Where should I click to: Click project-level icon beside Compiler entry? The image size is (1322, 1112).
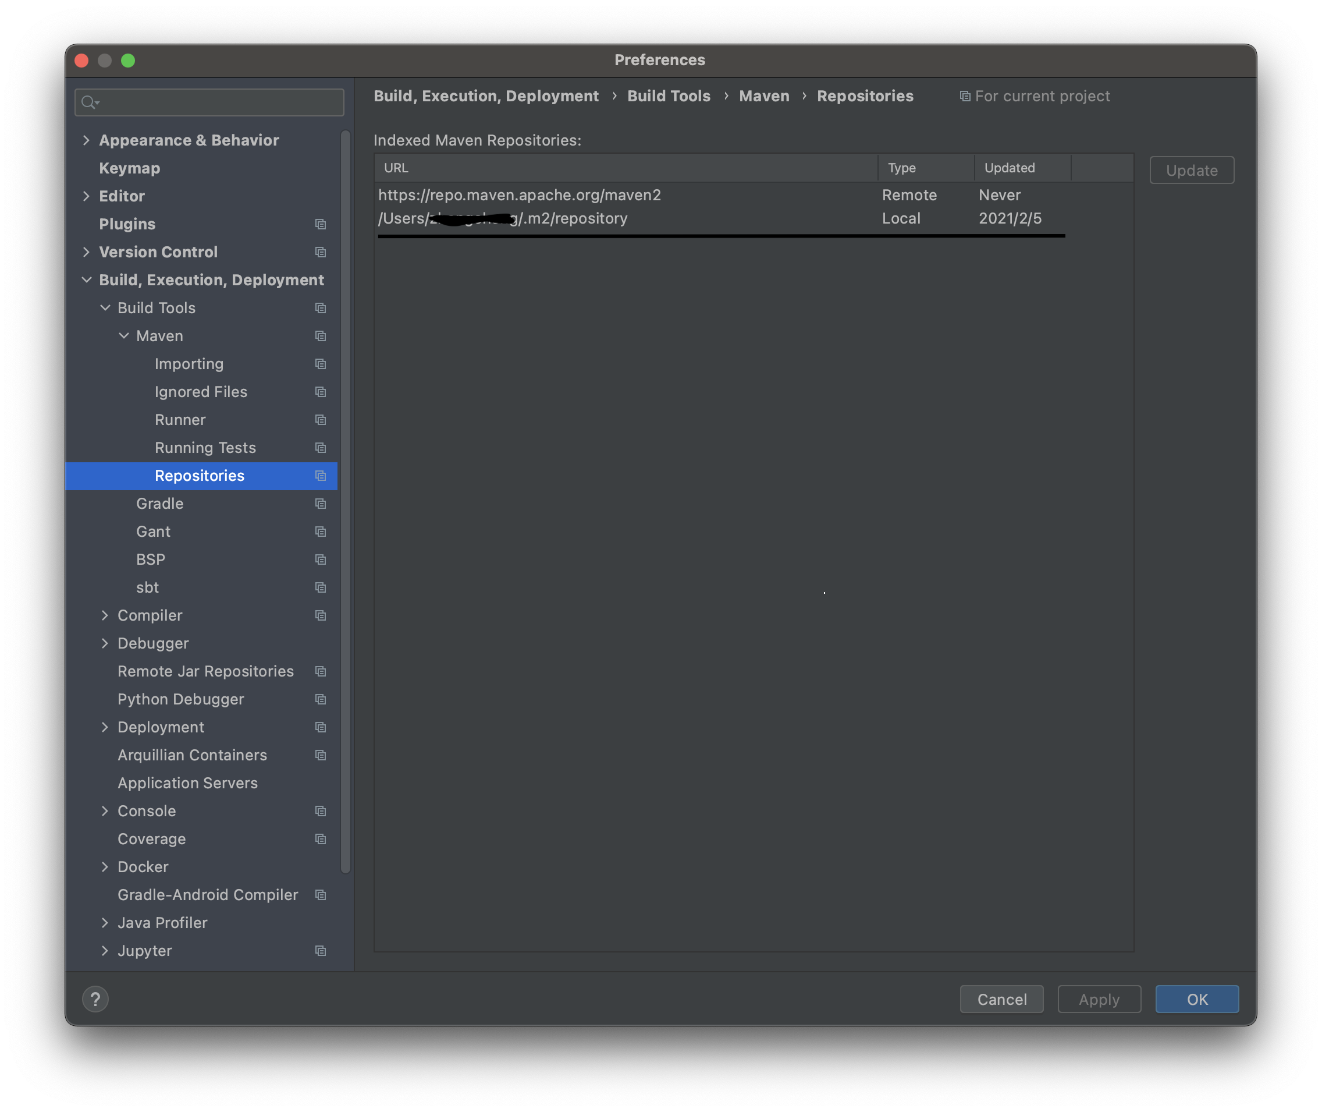(x=320, y=615)
